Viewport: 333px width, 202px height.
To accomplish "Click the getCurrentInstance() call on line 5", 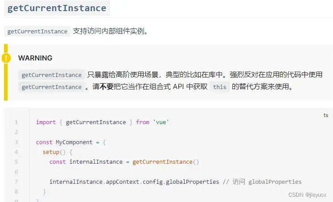I will (165, 162).
